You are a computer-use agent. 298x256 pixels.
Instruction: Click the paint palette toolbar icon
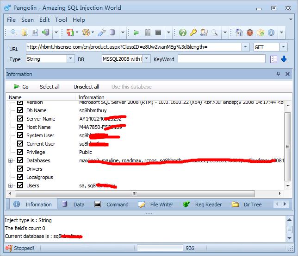coord(86,32)
